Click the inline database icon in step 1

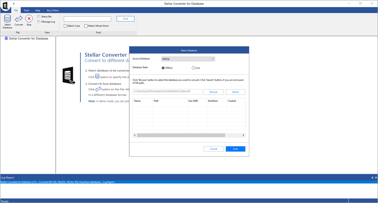[97, 76]
